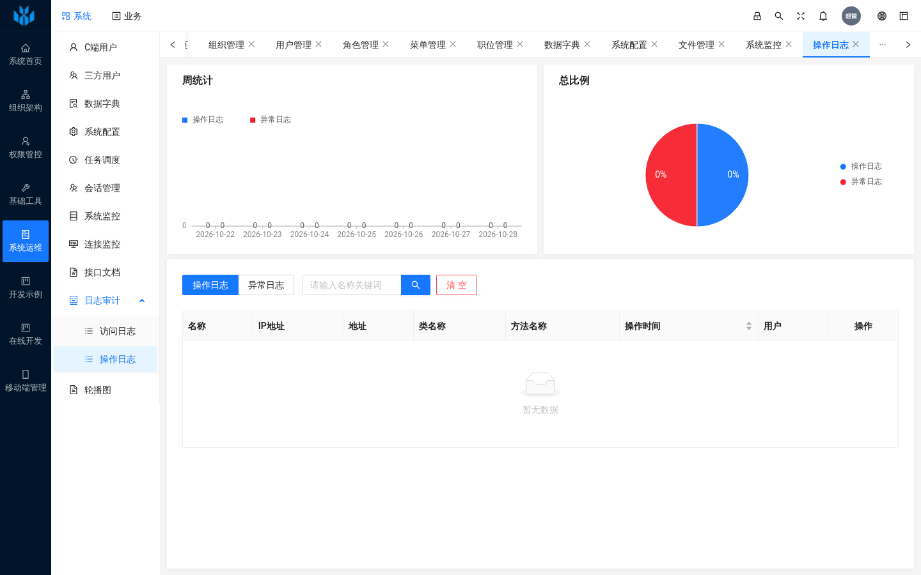The image size is (921, 575).
Task: Click the 系统运维 sidebar module
Action: tap(26, 241)
